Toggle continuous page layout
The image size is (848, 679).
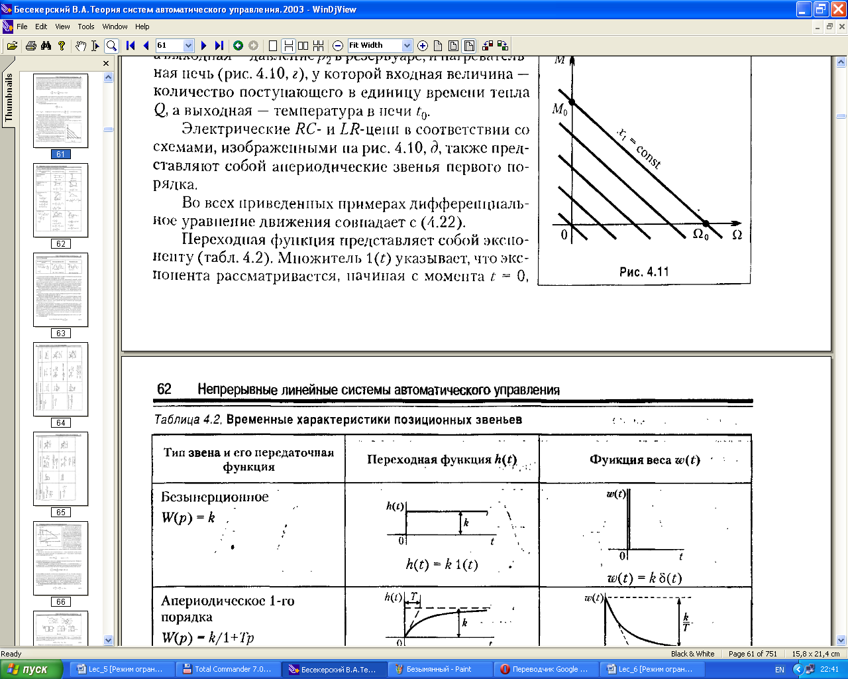[288, 46]
